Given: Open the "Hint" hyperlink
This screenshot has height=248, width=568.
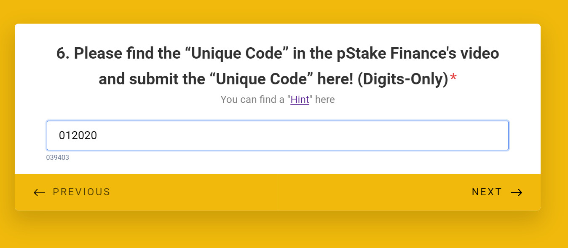Looking at the screenshot, I should point(300,100).
